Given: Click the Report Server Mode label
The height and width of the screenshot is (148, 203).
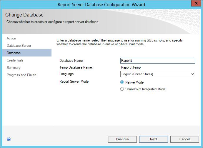Looking at the screenshot, I should click(74, 82).
